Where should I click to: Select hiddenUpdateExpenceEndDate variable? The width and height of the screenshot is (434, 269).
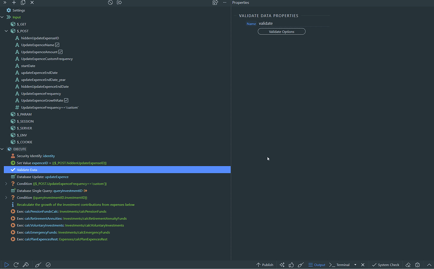coord(42,86)
